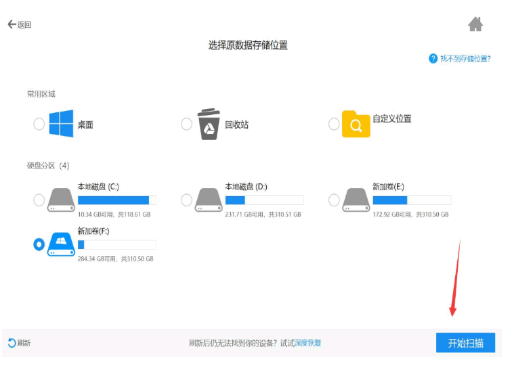This screenshot has width=512, height=372.
Task: Click the blue F: drive icon
Action: [x=62, y=244]
